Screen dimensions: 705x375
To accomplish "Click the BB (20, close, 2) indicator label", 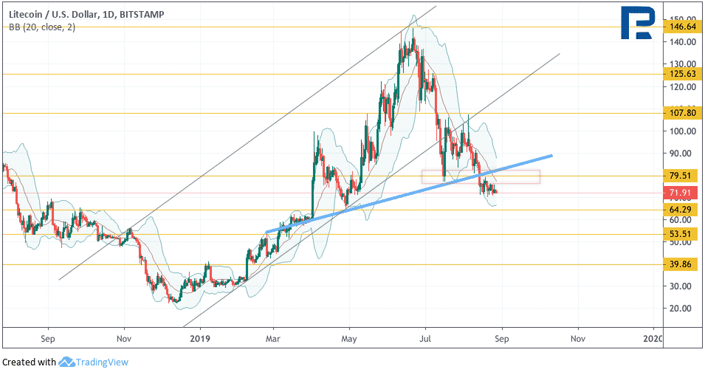I will pyautogui.click(x=42, y=27).
